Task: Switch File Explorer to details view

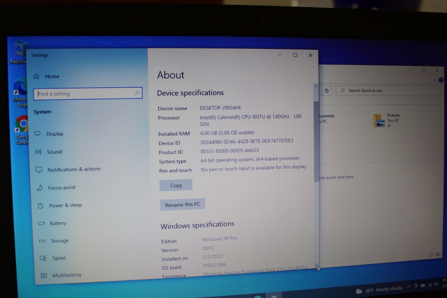Action: coord(432,255)
